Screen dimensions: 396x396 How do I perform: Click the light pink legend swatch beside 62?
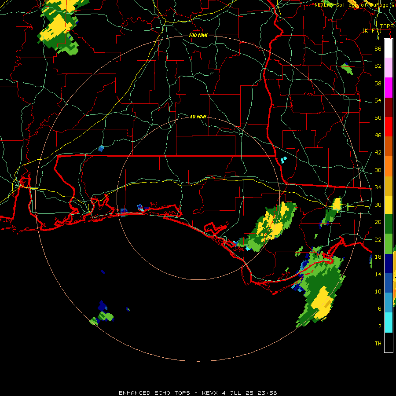point(389,68)
